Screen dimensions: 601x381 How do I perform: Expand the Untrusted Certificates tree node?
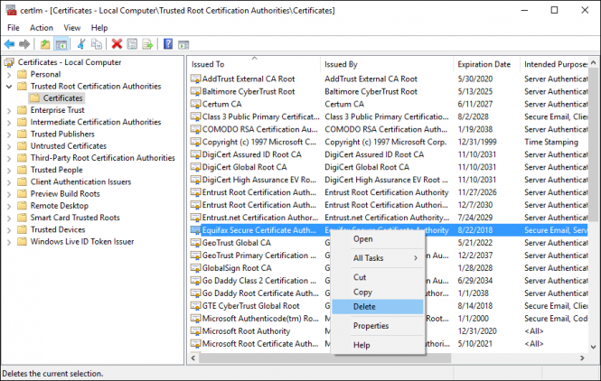(x=9, y=146)
